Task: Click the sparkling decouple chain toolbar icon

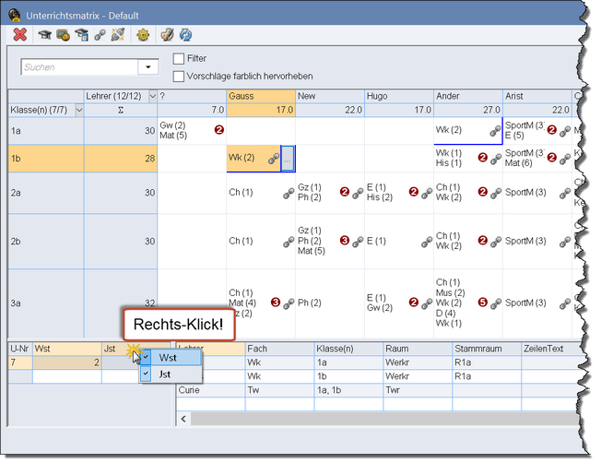Action: click(x=118, y=35)
